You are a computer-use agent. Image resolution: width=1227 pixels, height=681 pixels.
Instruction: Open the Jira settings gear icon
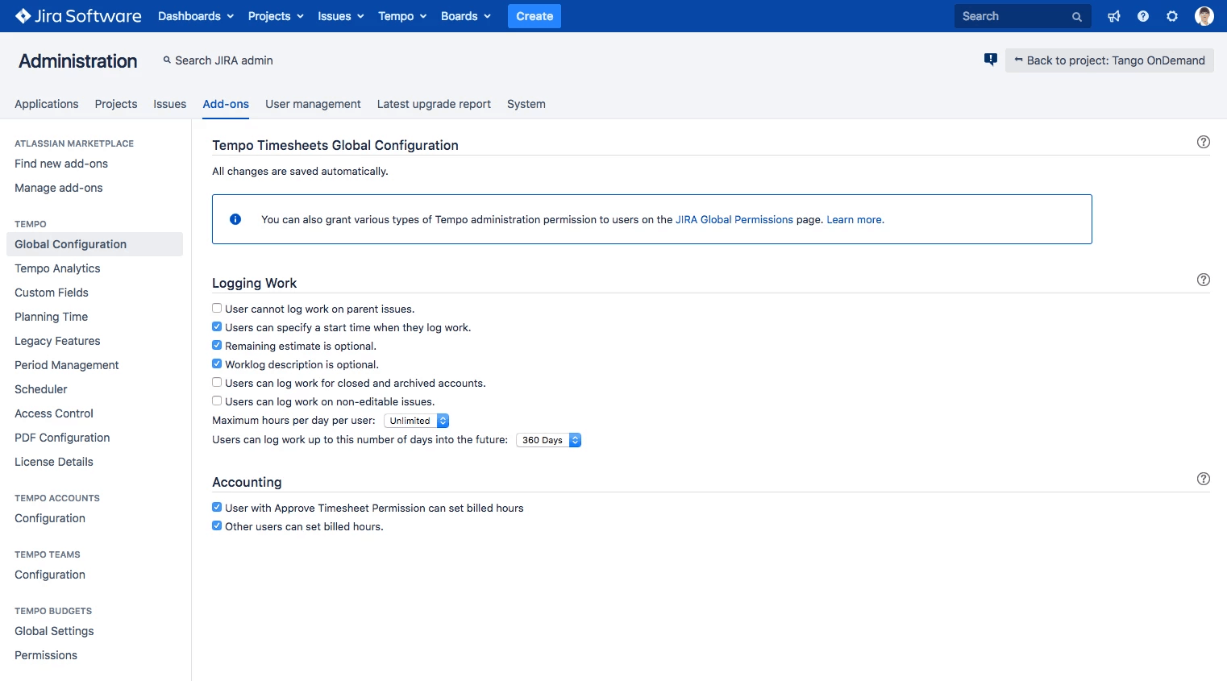(x=1171, y=15)
